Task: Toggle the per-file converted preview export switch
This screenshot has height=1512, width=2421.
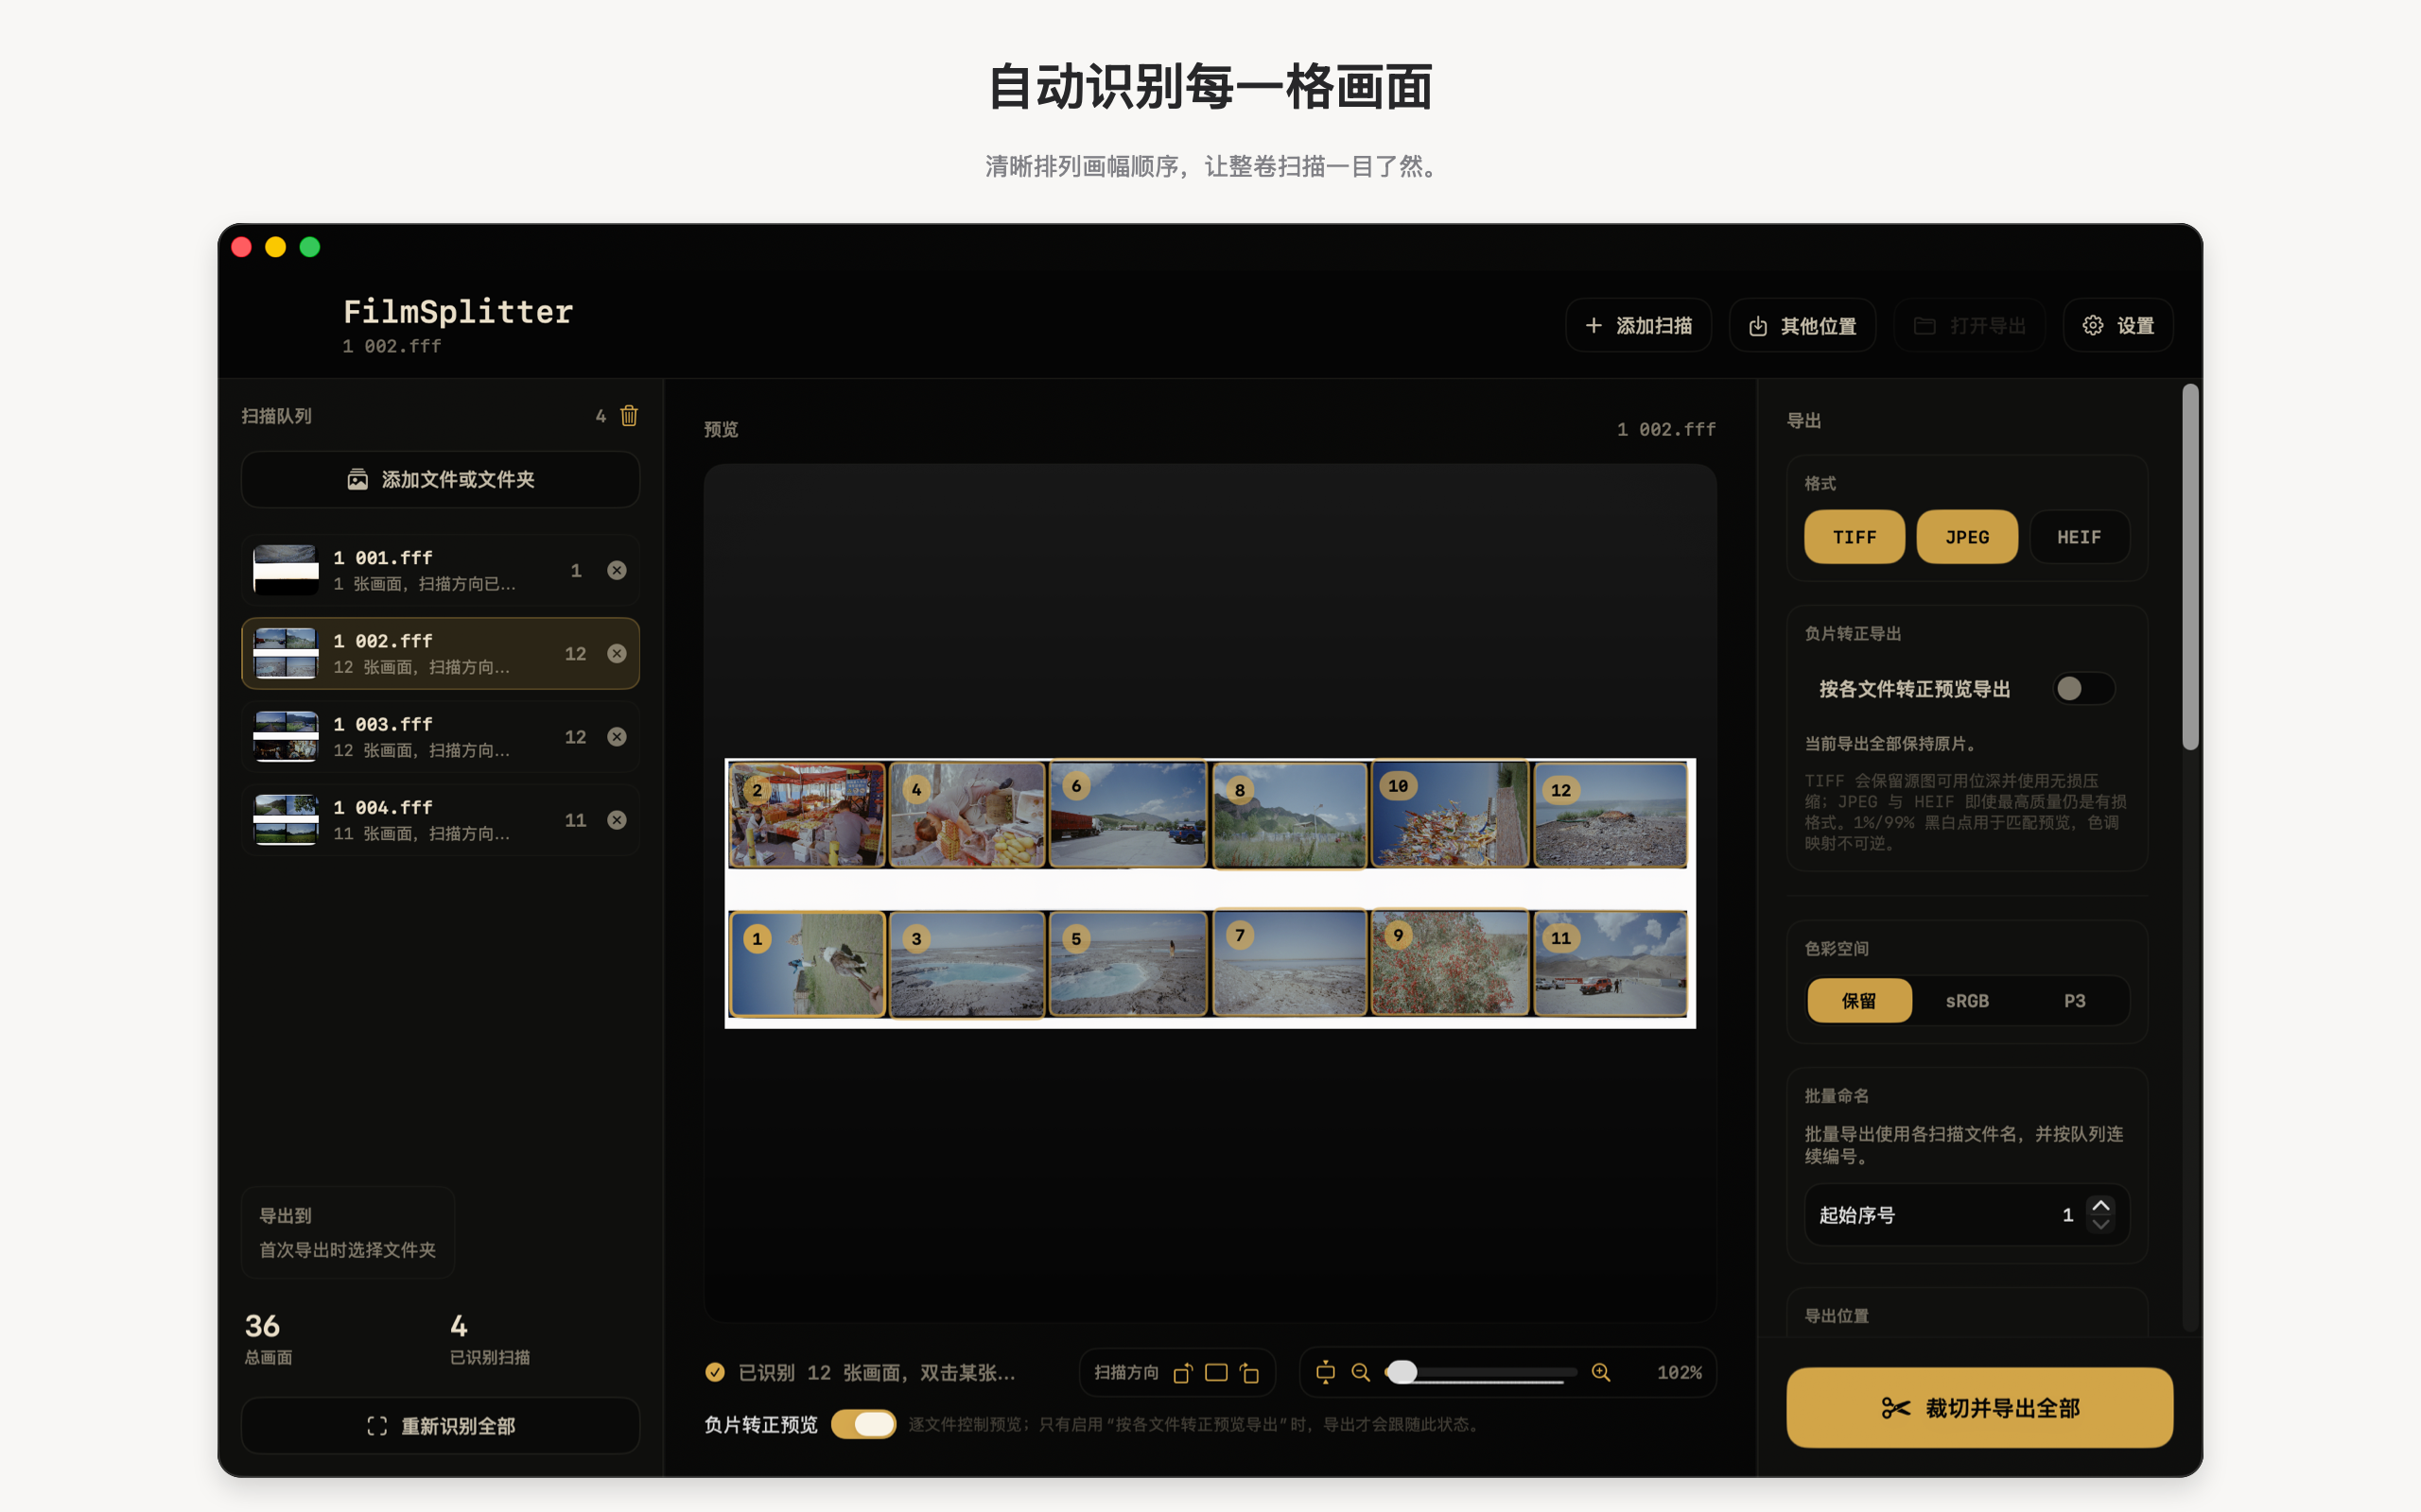Action: [2082, 689]
